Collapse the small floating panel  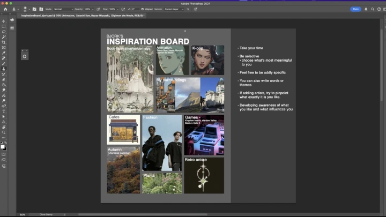(27, 50)
